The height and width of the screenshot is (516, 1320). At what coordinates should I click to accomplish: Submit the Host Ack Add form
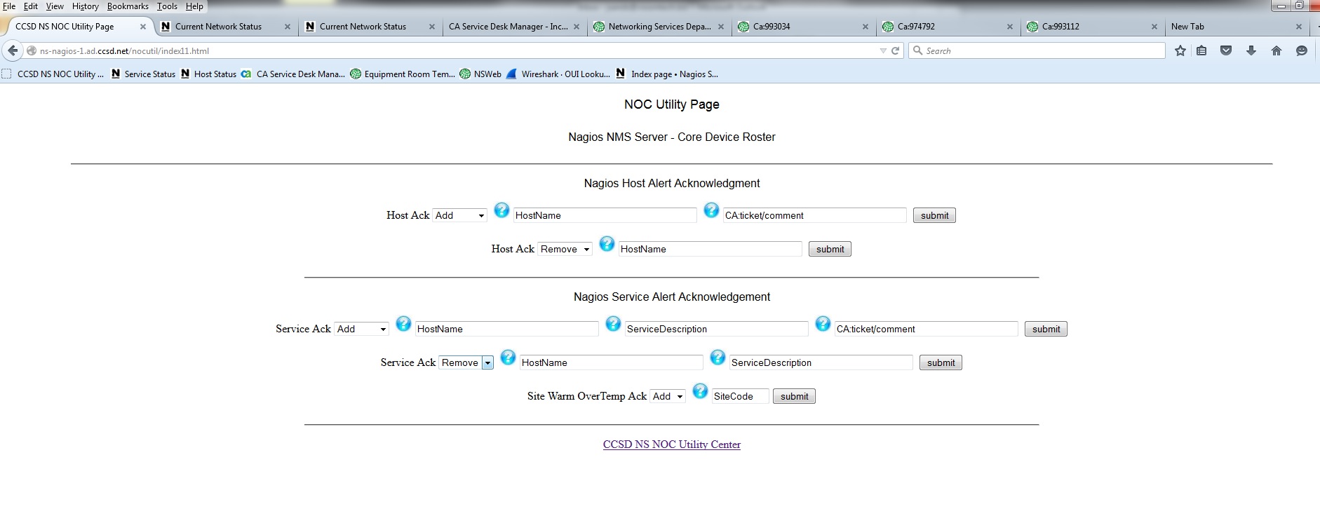pos(934,215)
